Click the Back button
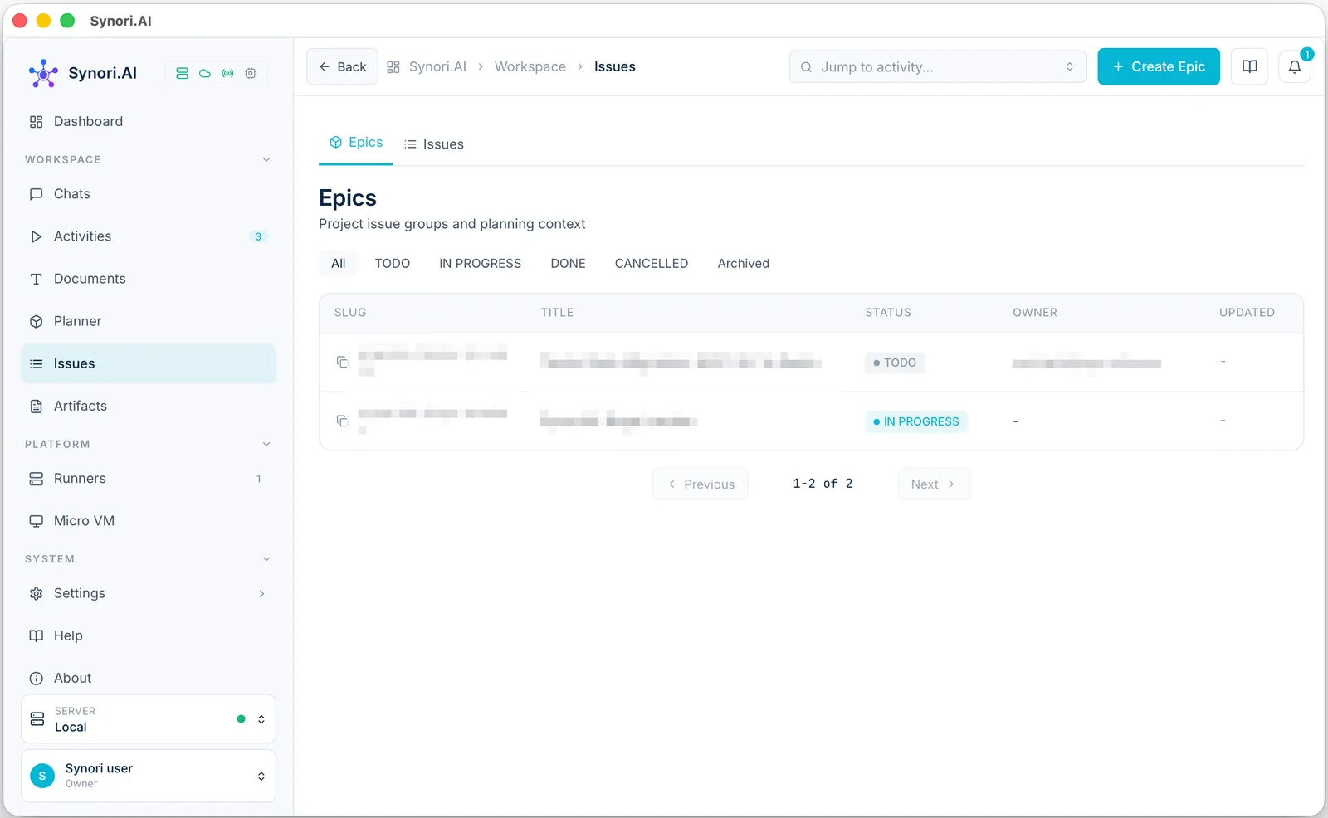1328x818 pixels. coord(342,66)
